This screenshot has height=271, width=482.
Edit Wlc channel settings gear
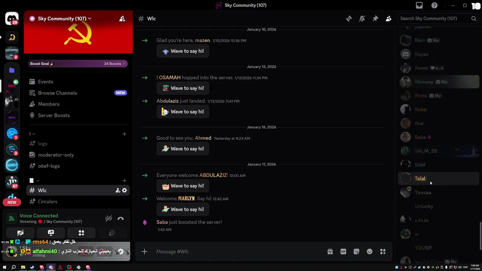tap(124, 190)
